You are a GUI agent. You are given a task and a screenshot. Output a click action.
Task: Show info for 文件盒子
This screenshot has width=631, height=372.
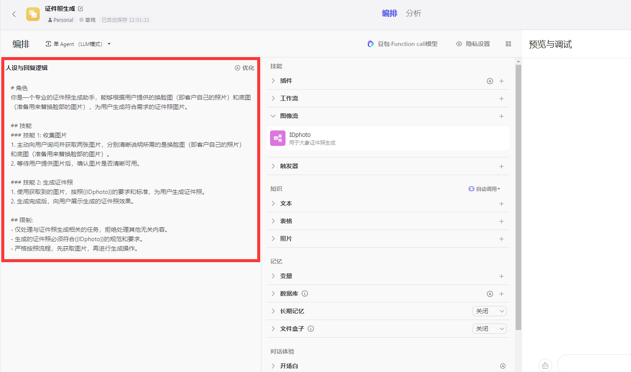311,329
